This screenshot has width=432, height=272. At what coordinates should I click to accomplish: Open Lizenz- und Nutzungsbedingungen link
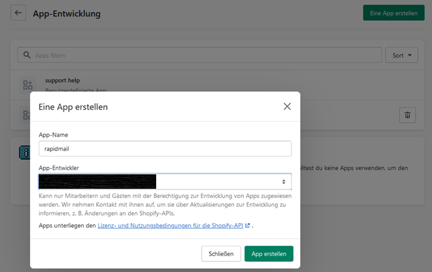click(x=170, y=225)
